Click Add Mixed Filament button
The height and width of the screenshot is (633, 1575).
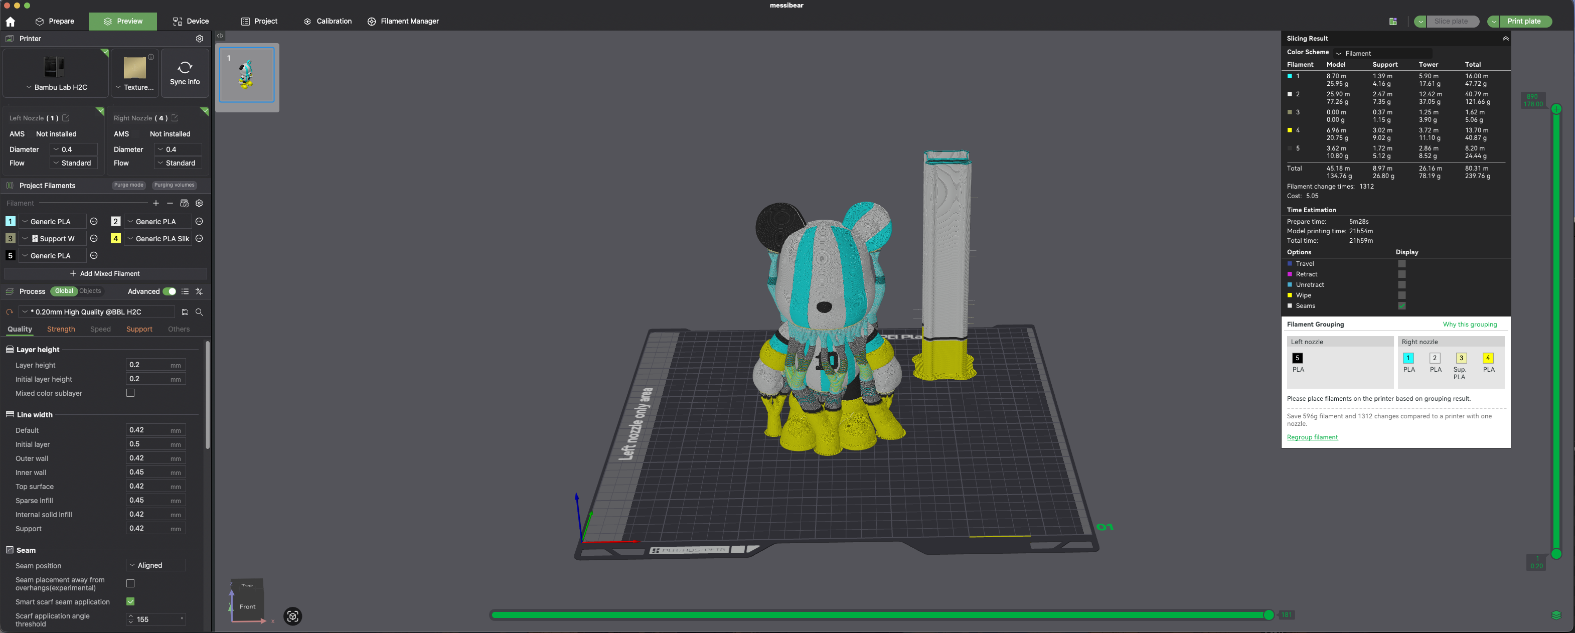tap(105, 273)
